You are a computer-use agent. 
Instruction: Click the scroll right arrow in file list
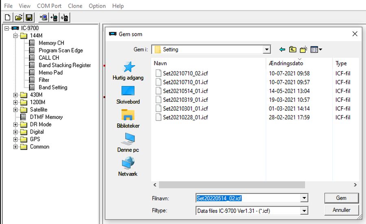click(355, 185)
